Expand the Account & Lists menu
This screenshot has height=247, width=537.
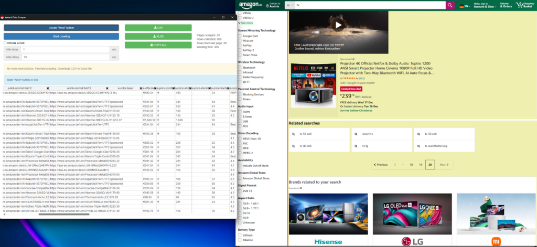484,5
